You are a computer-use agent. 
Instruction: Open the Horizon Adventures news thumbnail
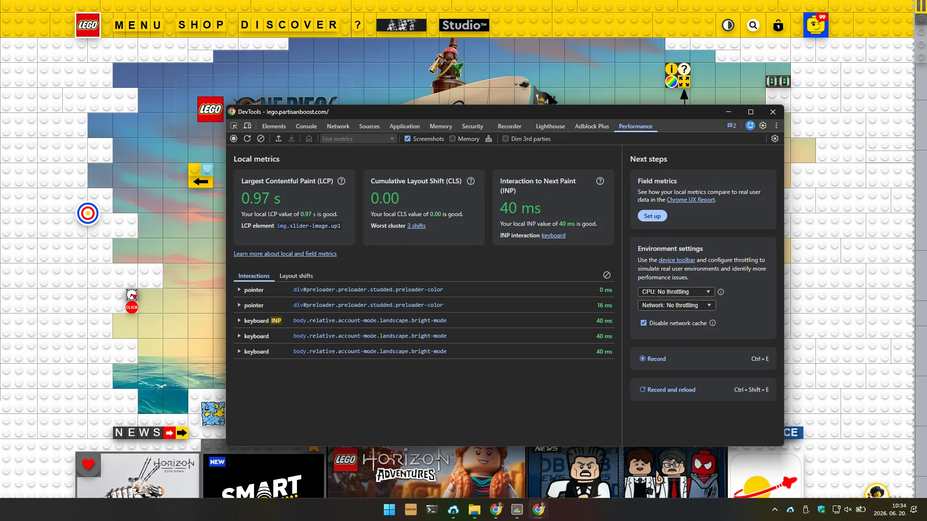click(426, 472)
